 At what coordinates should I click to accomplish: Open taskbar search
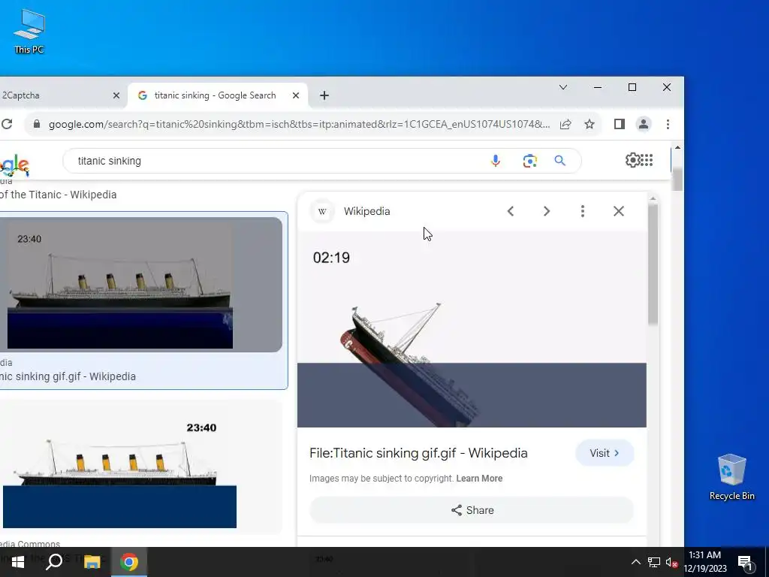pyautogui.click(x=54, y=562)
